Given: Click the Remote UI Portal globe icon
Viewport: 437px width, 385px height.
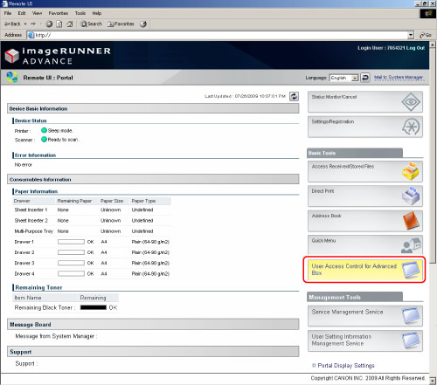Looking at the screenshot, I should click(x=12, y=77).
